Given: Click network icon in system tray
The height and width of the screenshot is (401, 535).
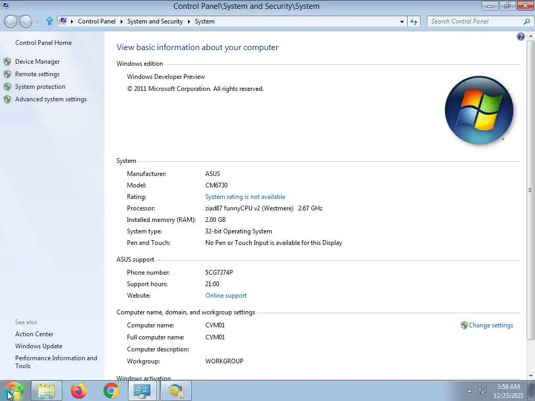Looking at the screenshot, I should [x=482, y=391].
